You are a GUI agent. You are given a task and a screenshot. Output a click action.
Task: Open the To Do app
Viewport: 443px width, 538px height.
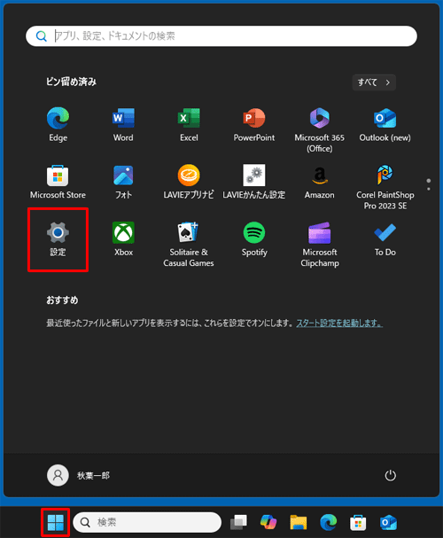point(385,239)
